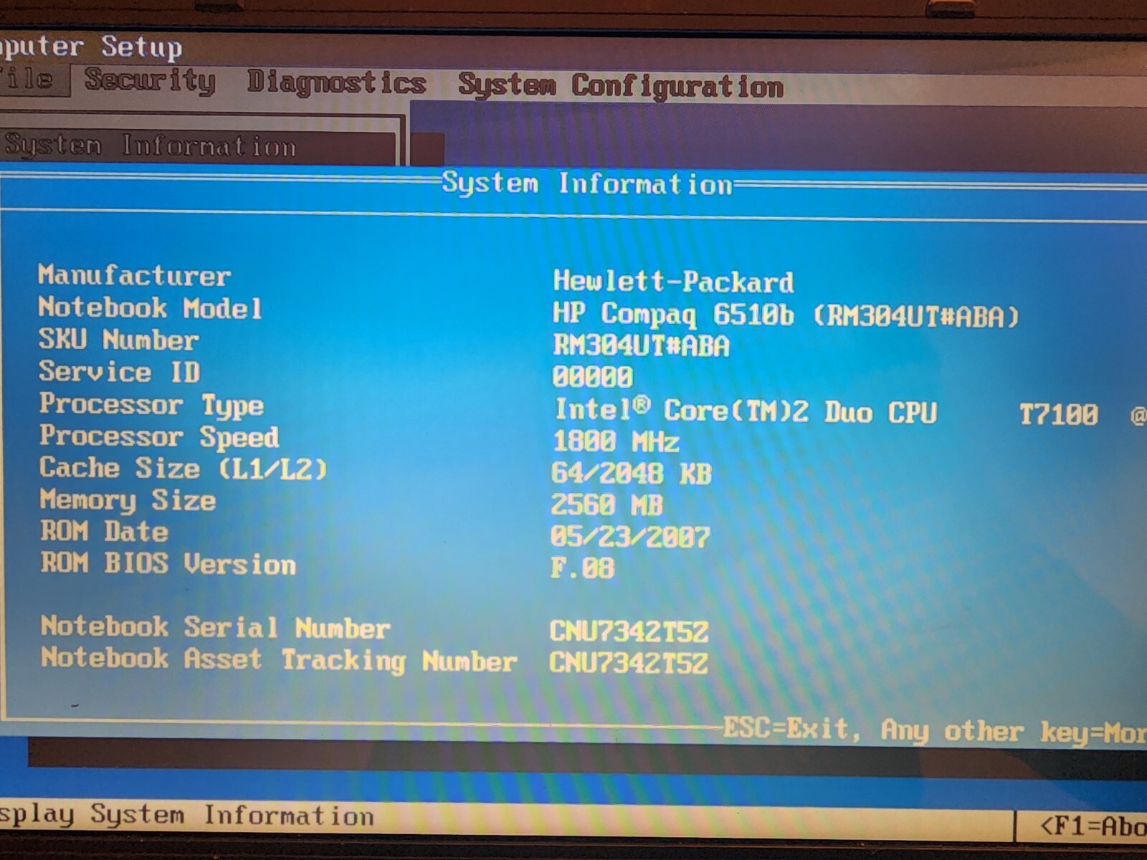Click the F.08 BIOS version value
Screen dimensions: 1147x860
(x=582, y=568)
